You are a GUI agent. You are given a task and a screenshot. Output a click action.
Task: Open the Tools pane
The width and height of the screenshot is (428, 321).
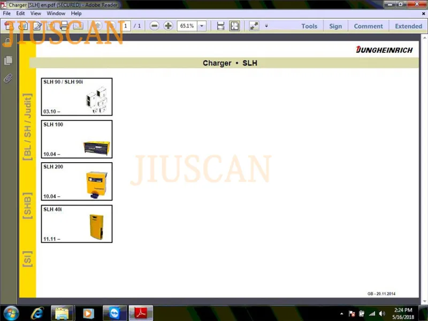(309, 26)
